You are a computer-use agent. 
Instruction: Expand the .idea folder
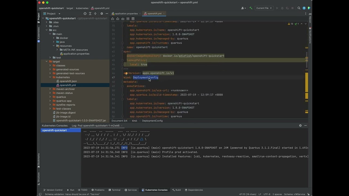(x=47, y=22)
